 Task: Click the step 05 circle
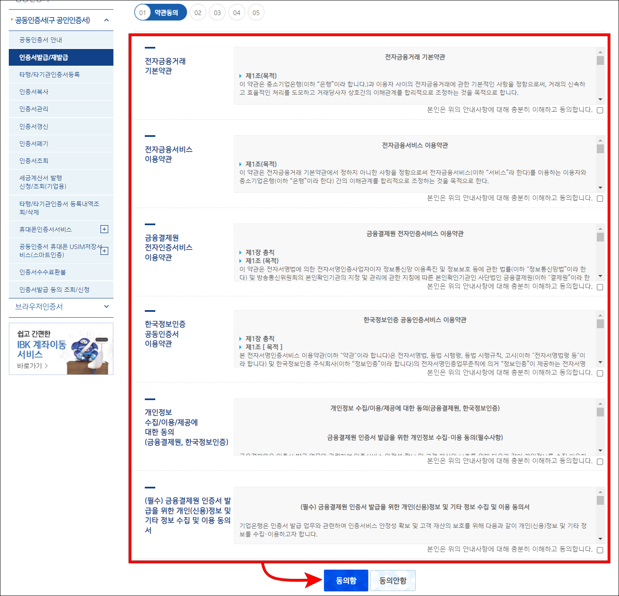click(256, 12)
